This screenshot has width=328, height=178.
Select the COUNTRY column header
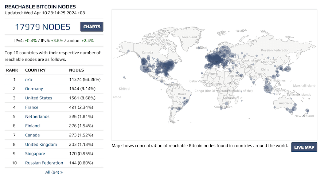pos(35,70)
